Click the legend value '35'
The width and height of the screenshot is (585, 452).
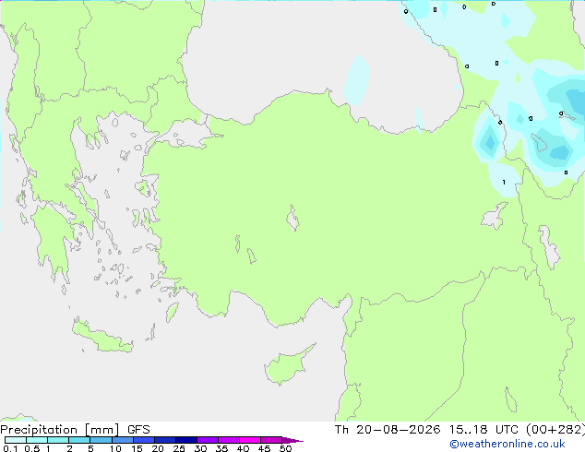pyautogui.click(x=221, y=448)
